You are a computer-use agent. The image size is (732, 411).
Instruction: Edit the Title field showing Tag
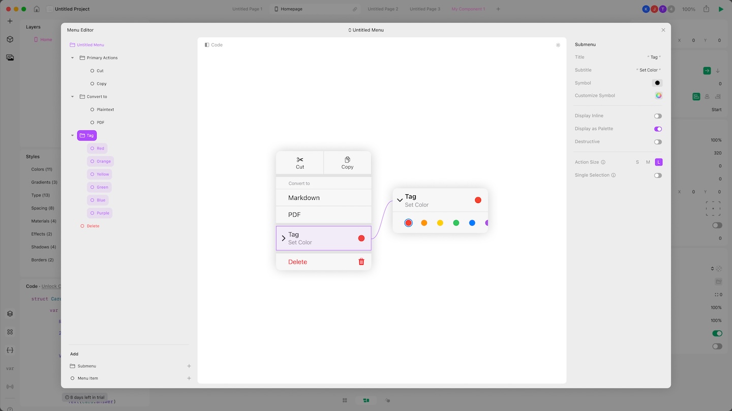point(654,57)
